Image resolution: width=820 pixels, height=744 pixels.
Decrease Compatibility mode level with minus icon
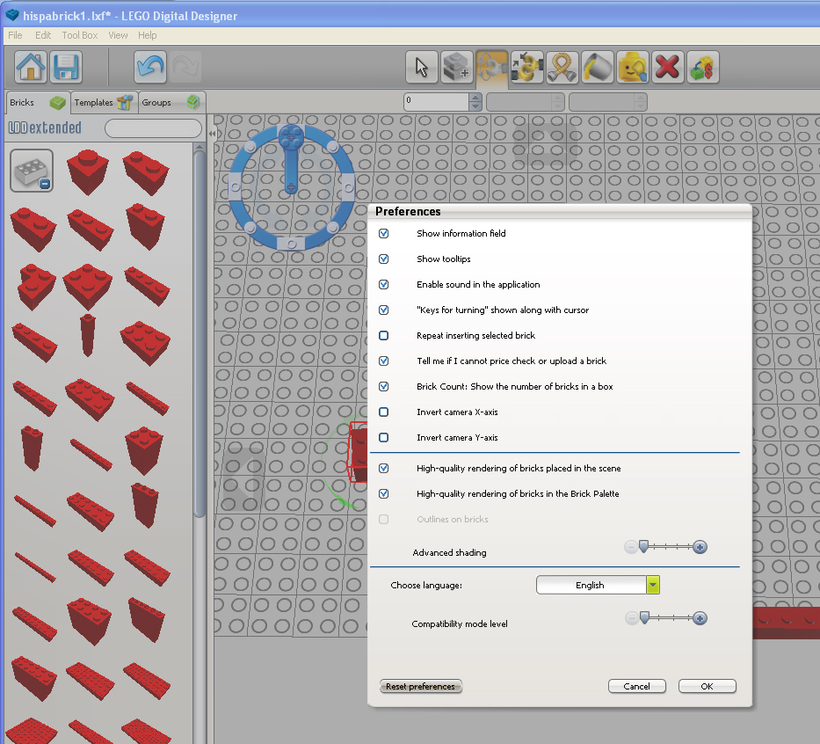point(632,618)
